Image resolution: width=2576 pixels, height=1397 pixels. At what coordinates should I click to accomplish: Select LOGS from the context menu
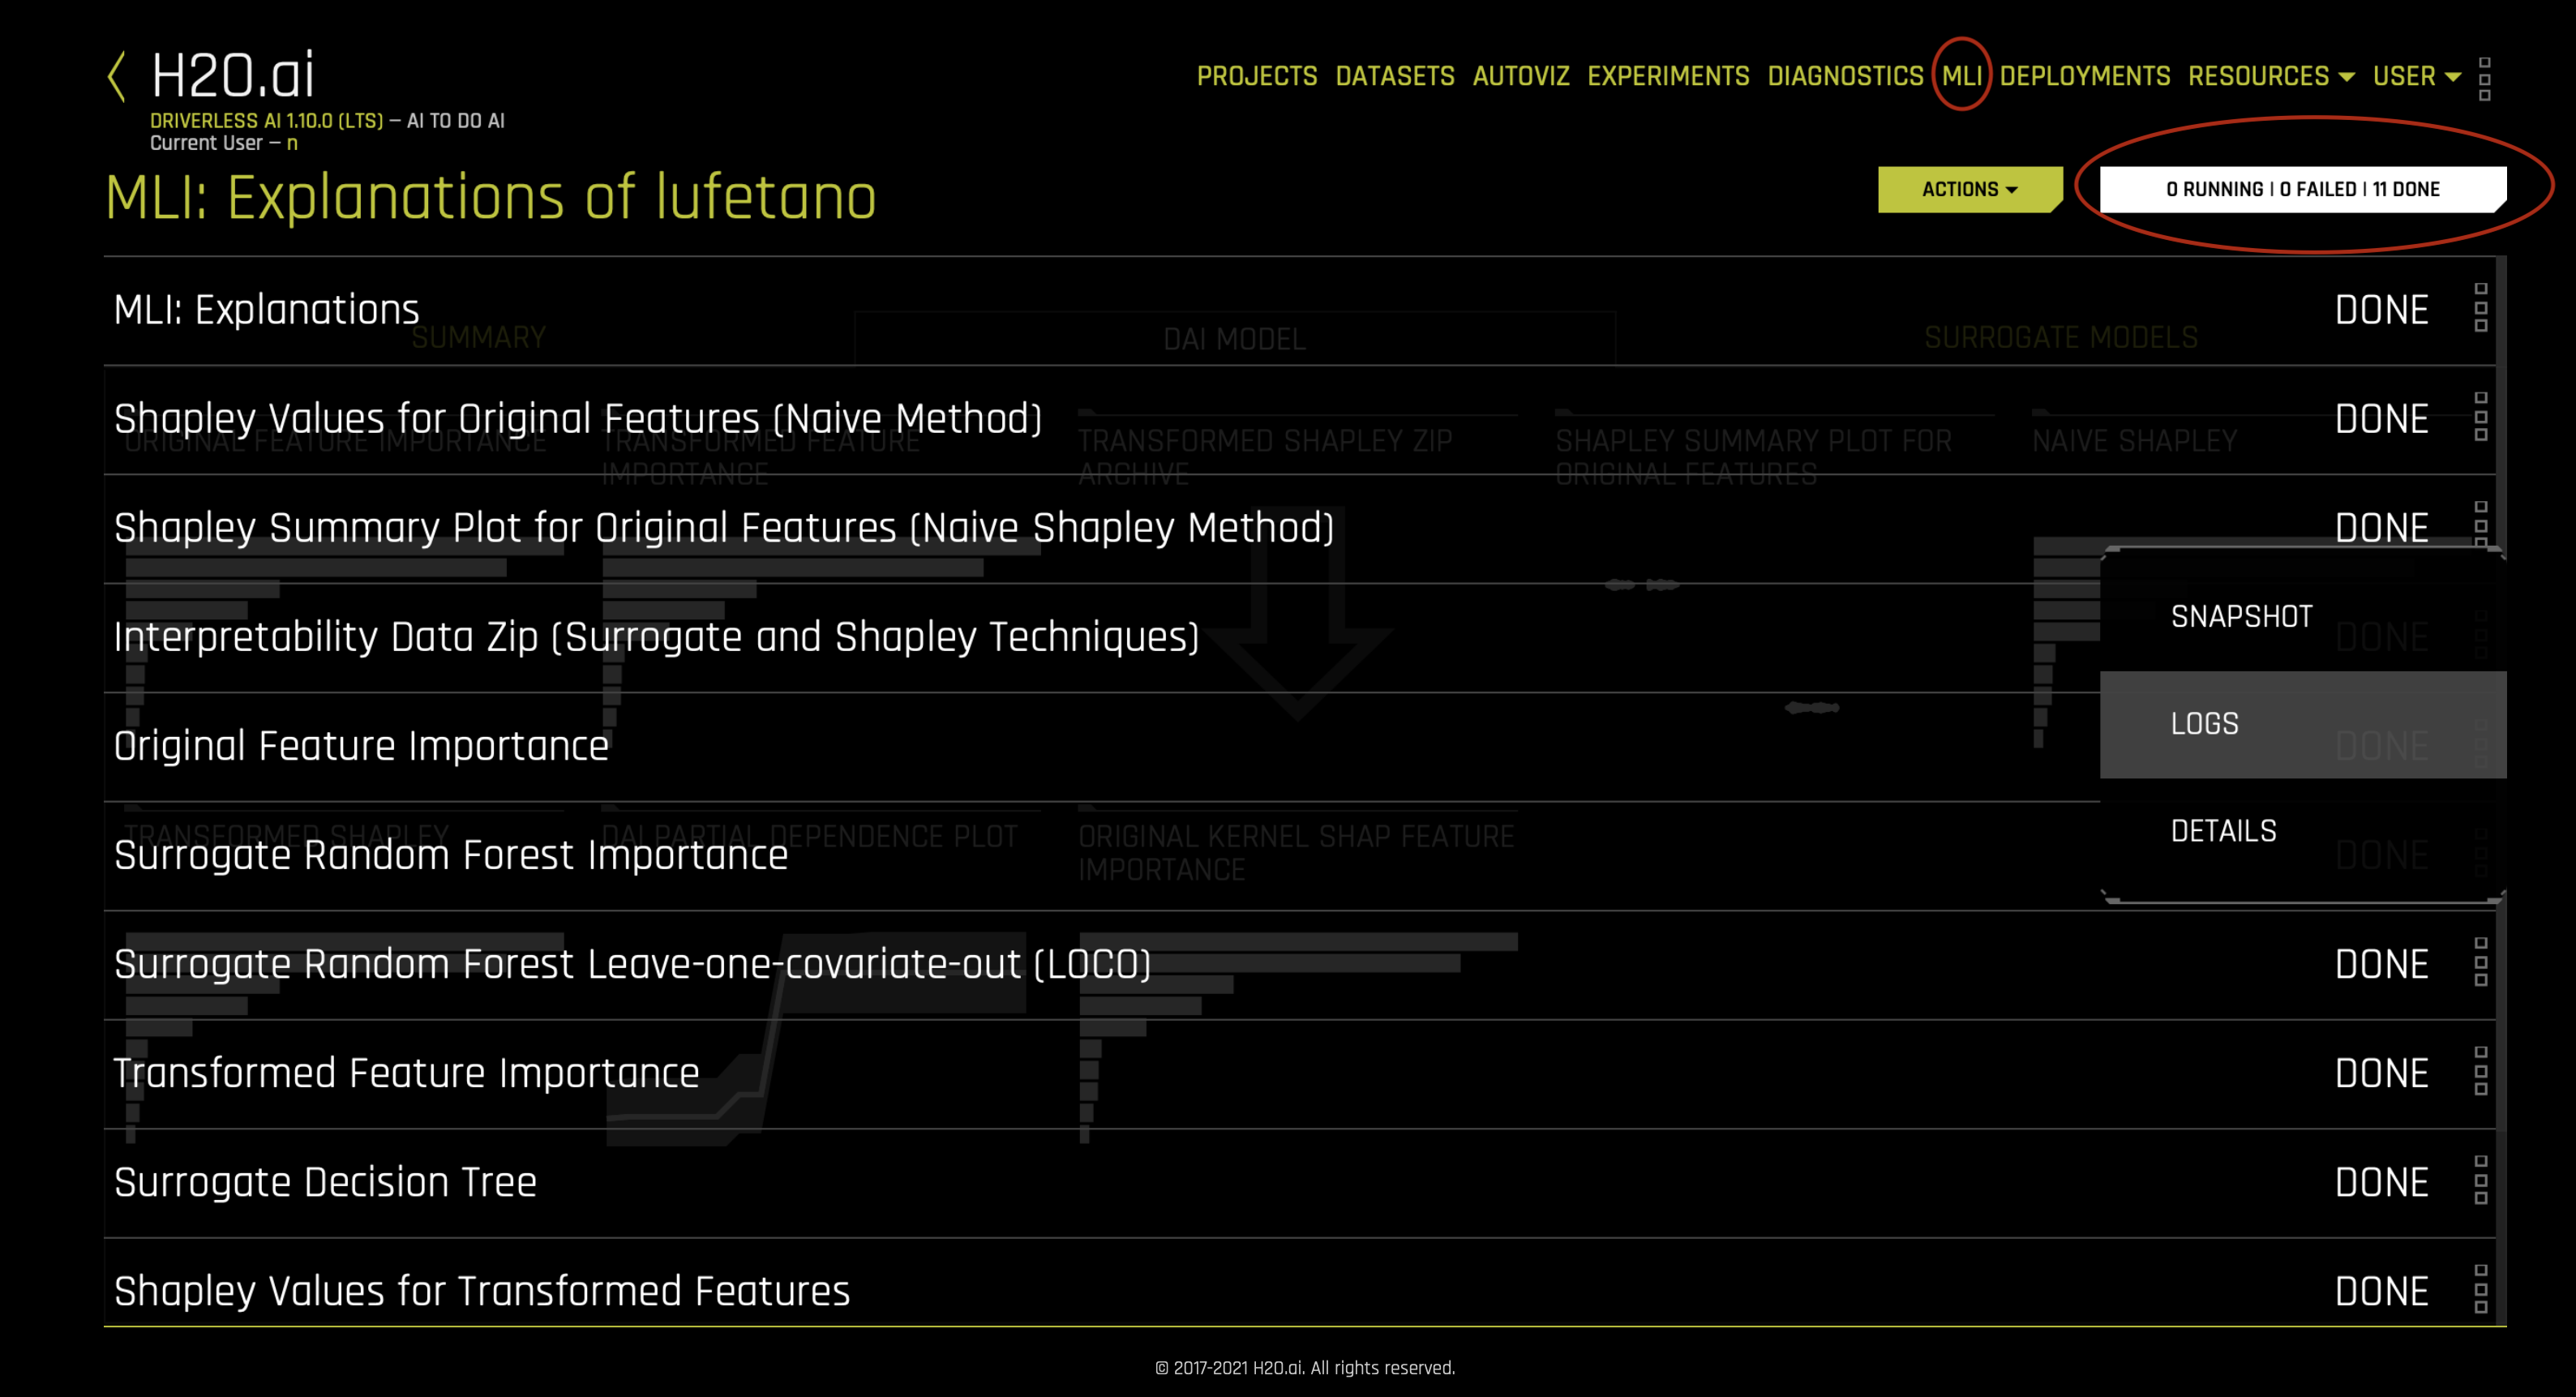click(2204, 724)
